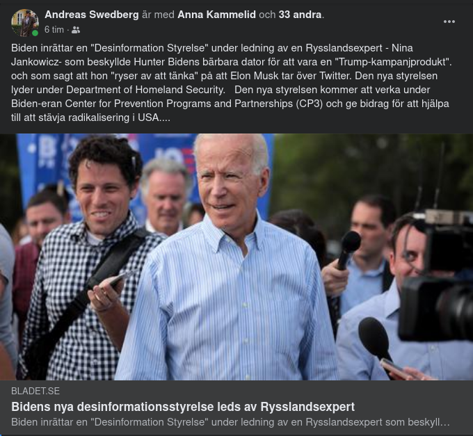
Task: Click the friends audience icon beside timestamp
Action: (76, 30)
